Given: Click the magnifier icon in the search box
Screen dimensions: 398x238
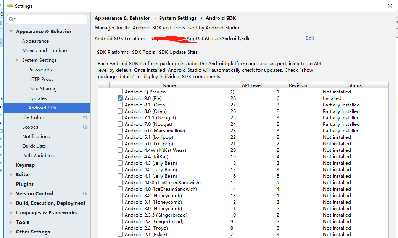Looking at the screenshot, I should (x=11, y=19).
